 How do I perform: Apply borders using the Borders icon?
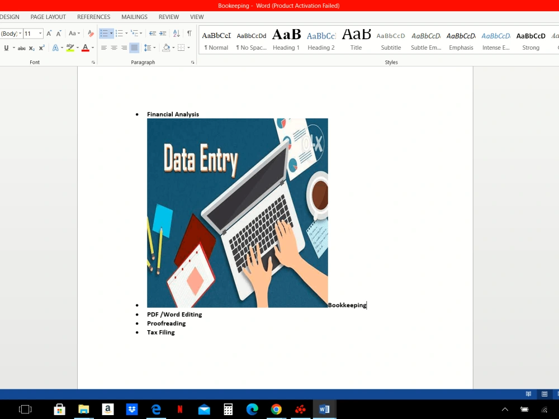coord(181,47)
